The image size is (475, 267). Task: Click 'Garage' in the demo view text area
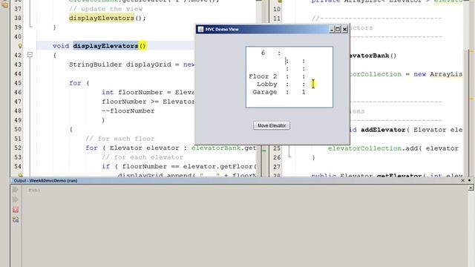tap(265, 92)
